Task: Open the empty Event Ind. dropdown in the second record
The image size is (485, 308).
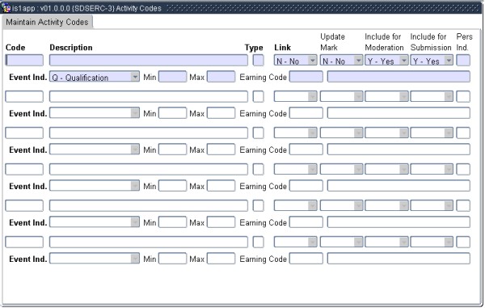Action: [95, 113]
